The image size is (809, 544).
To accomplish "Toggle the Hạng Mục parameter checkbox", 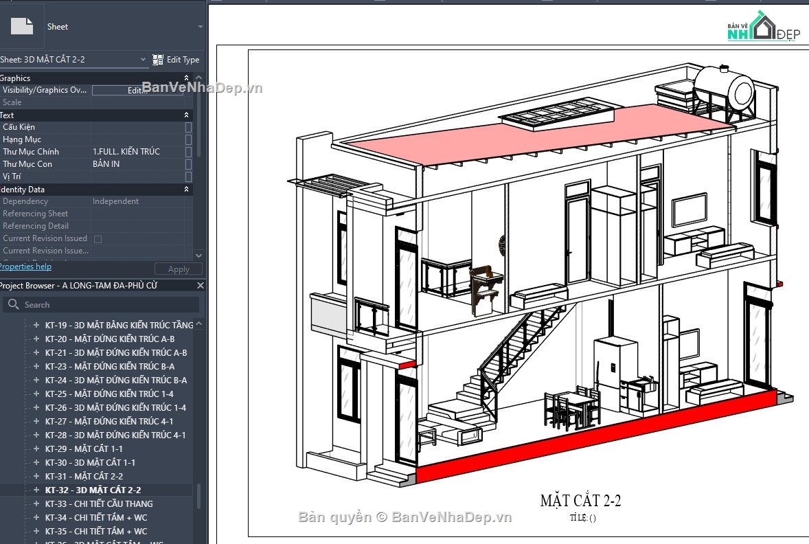I will pyautogui.click(x=188, y=139).
